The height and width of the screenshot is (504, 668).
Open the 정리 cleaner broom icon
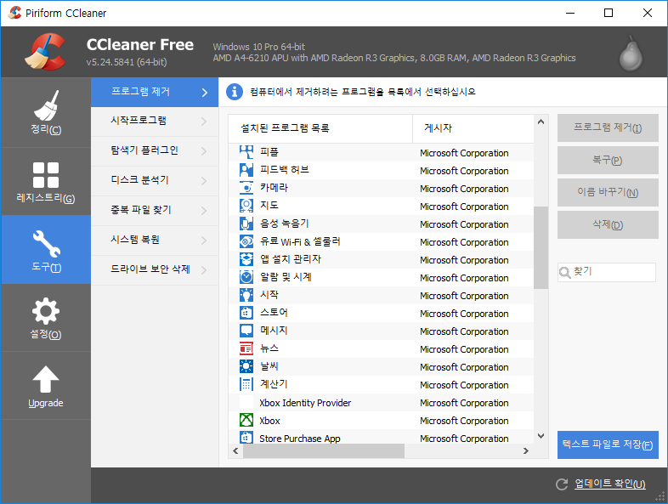pos(46,105)
